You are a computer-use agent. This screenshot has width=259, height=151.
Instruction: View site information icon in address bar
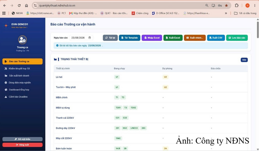(x=35, y=5)
